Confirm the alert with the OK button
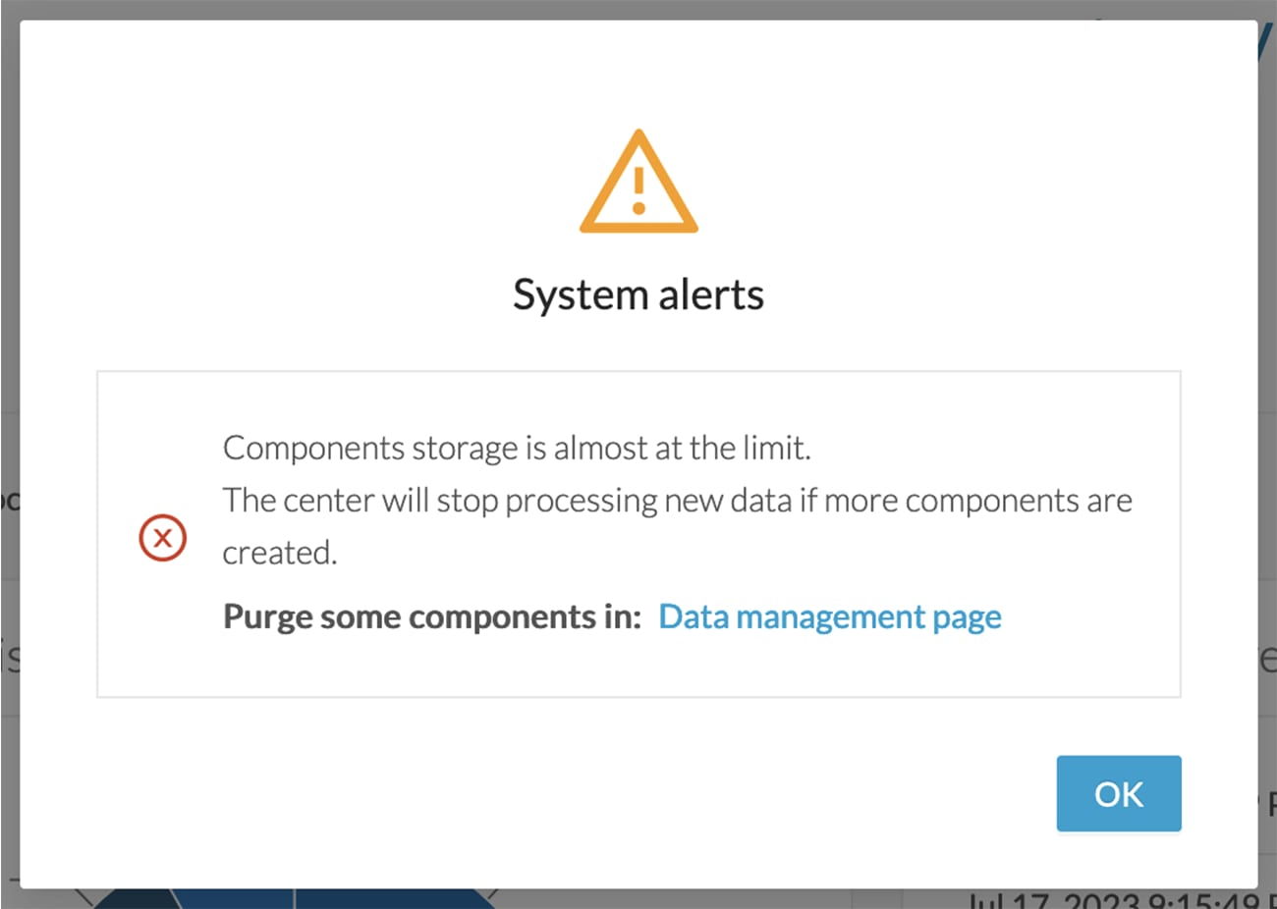1277x909 pixels. (x=1119, y=793)
